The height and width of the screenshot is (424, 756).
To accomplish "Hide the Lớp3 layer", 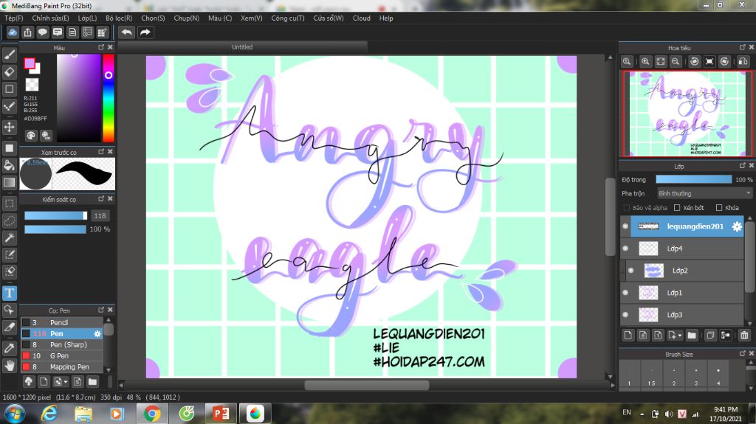I will coord(625,315).
